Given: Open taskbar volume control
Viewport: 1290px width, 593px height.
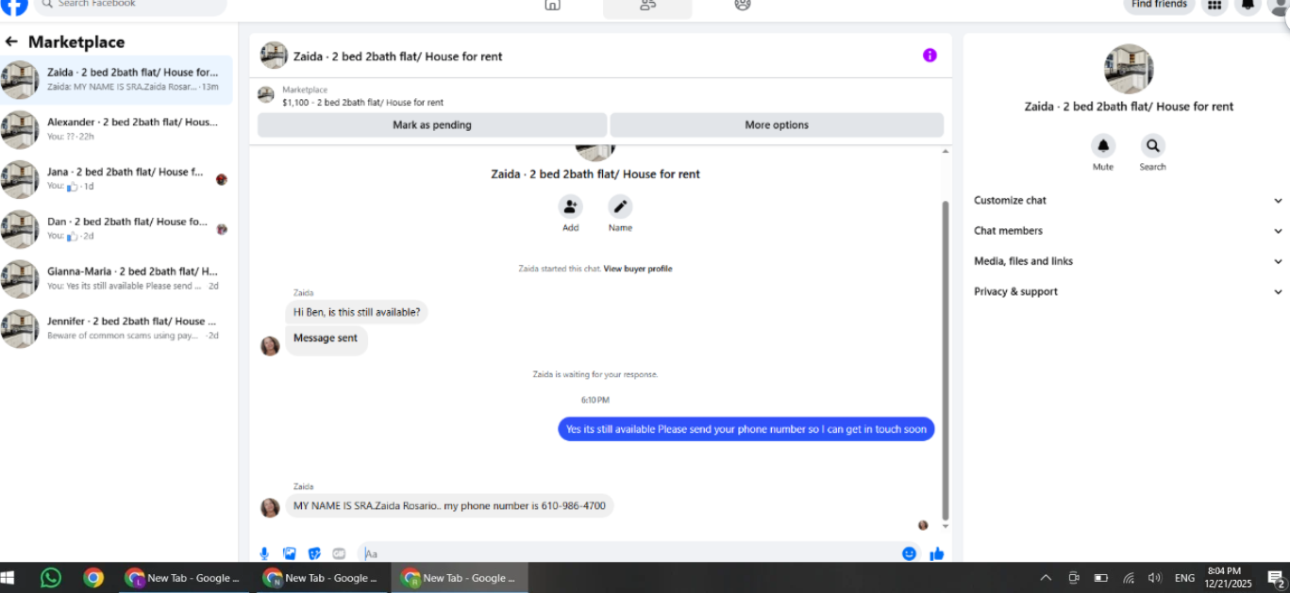Looking at the screenshot, I should click(1154, 578).
